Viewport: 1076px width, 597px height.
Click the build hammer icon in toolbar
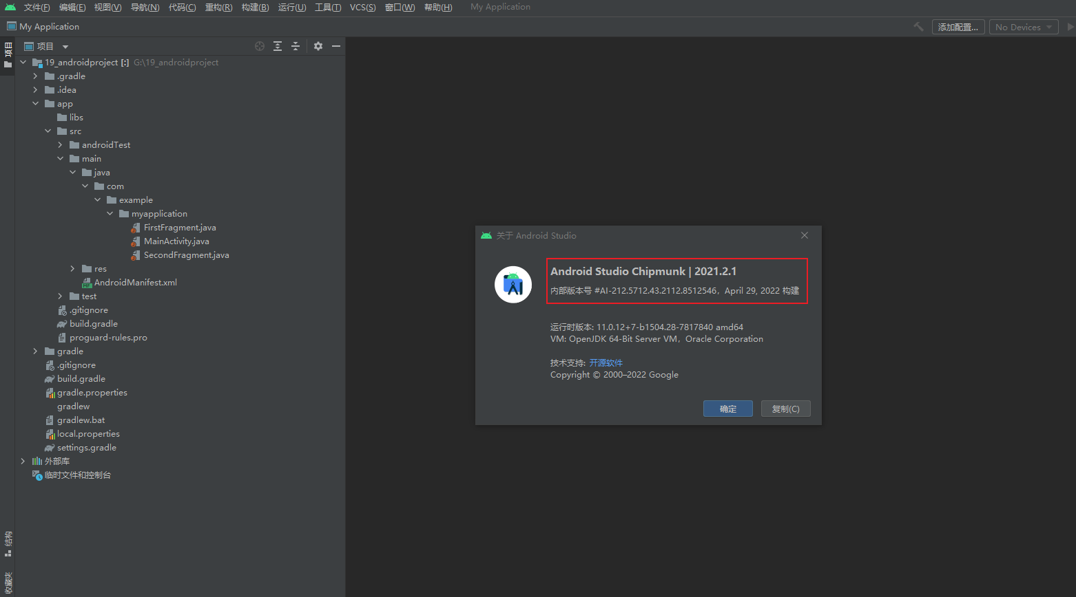click(x=918, y=27)
